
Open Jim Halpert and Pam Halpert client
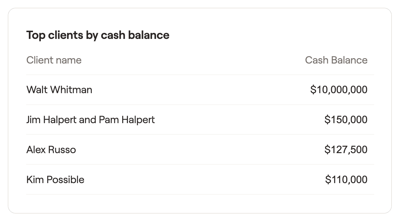(x=91, y=120)
